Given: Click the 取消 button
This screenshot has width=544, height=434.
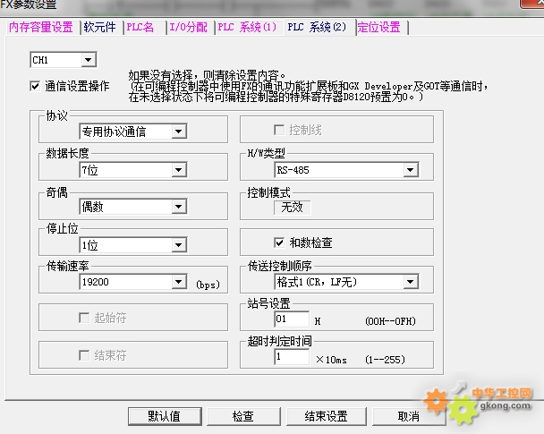Looking at the screenshot, I should 409,416.
